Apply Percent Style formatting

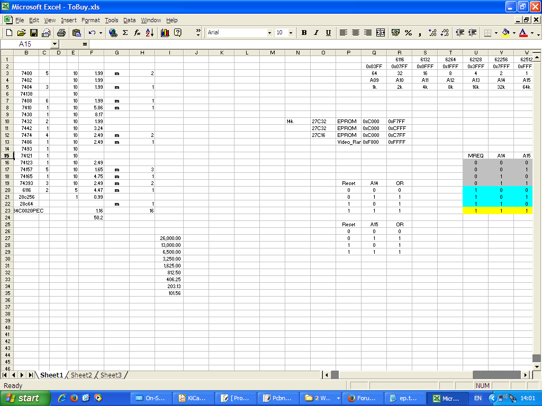click(x=408, y=33)
